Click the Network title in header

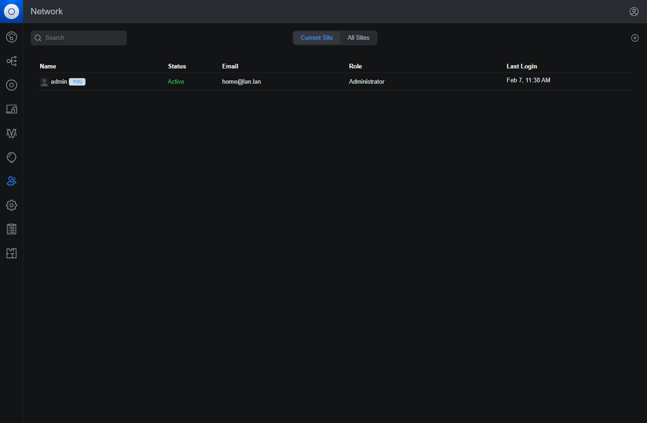(x=47, y=12)
